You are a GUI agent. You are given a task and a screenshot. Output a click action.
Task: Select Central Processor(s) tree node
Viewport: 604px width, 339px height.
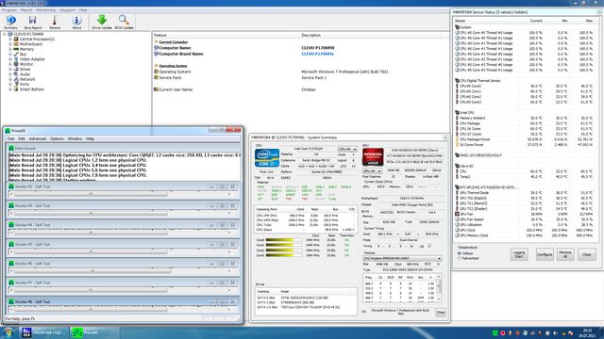37,40
